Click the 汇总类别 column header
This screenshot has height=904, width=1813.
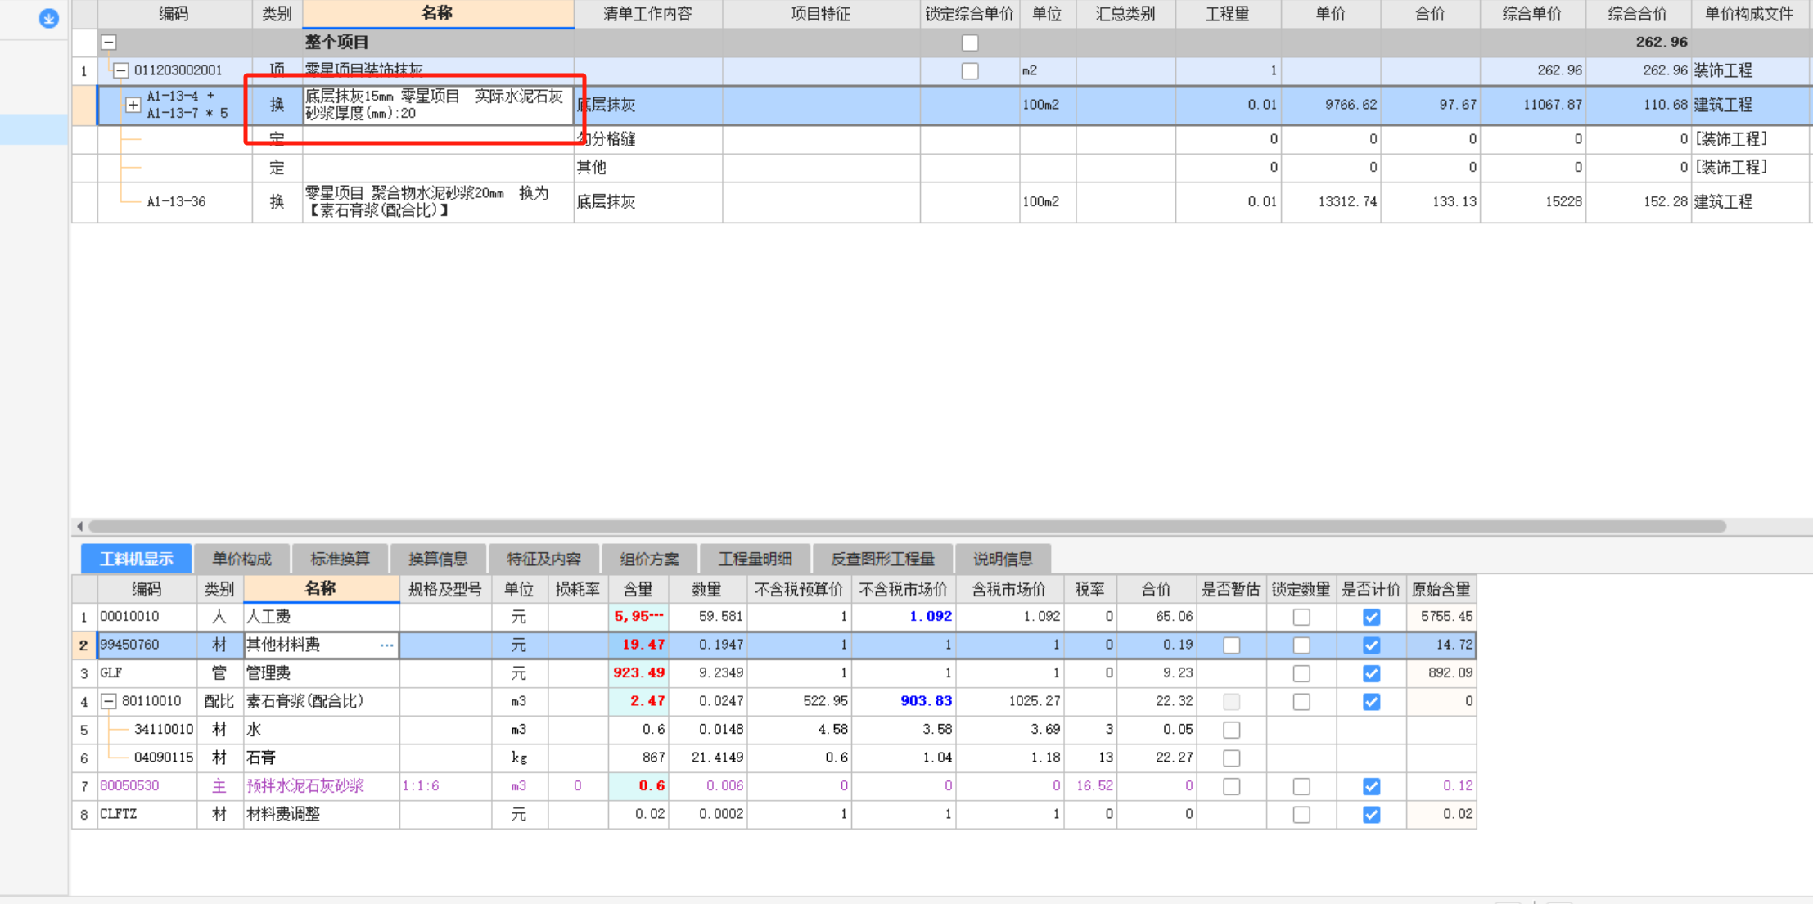[1125, 14]
